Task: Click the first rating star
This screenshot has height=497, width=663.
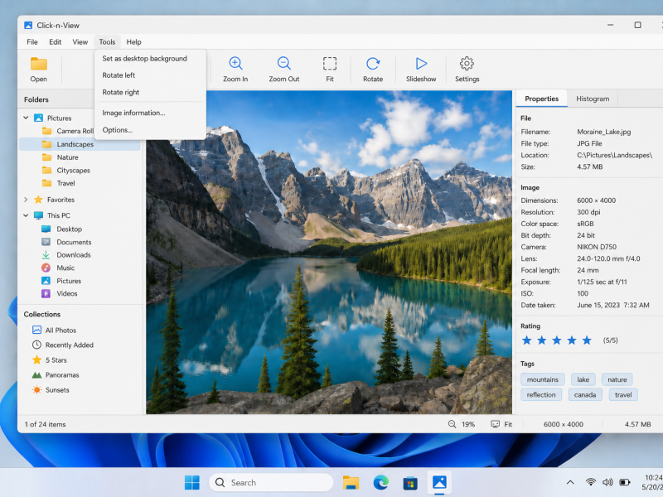Action: pyautogui.click(x=526, y=340)
